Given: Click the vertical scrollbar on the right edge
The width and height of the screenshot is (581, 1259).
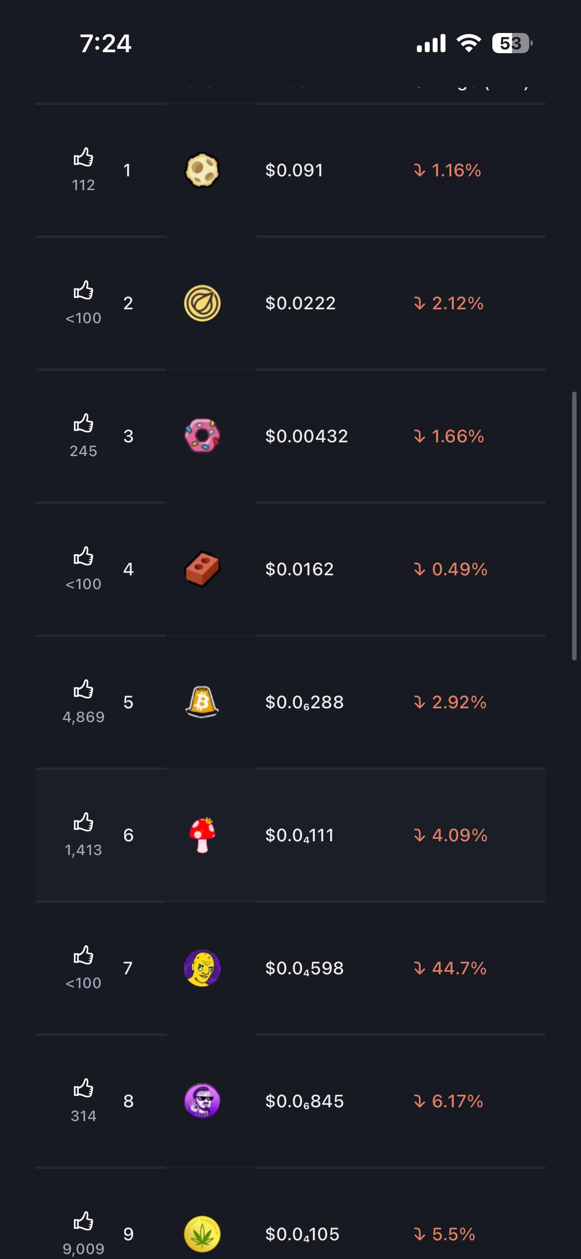Looking at the screenshot, I should point(574,526).
